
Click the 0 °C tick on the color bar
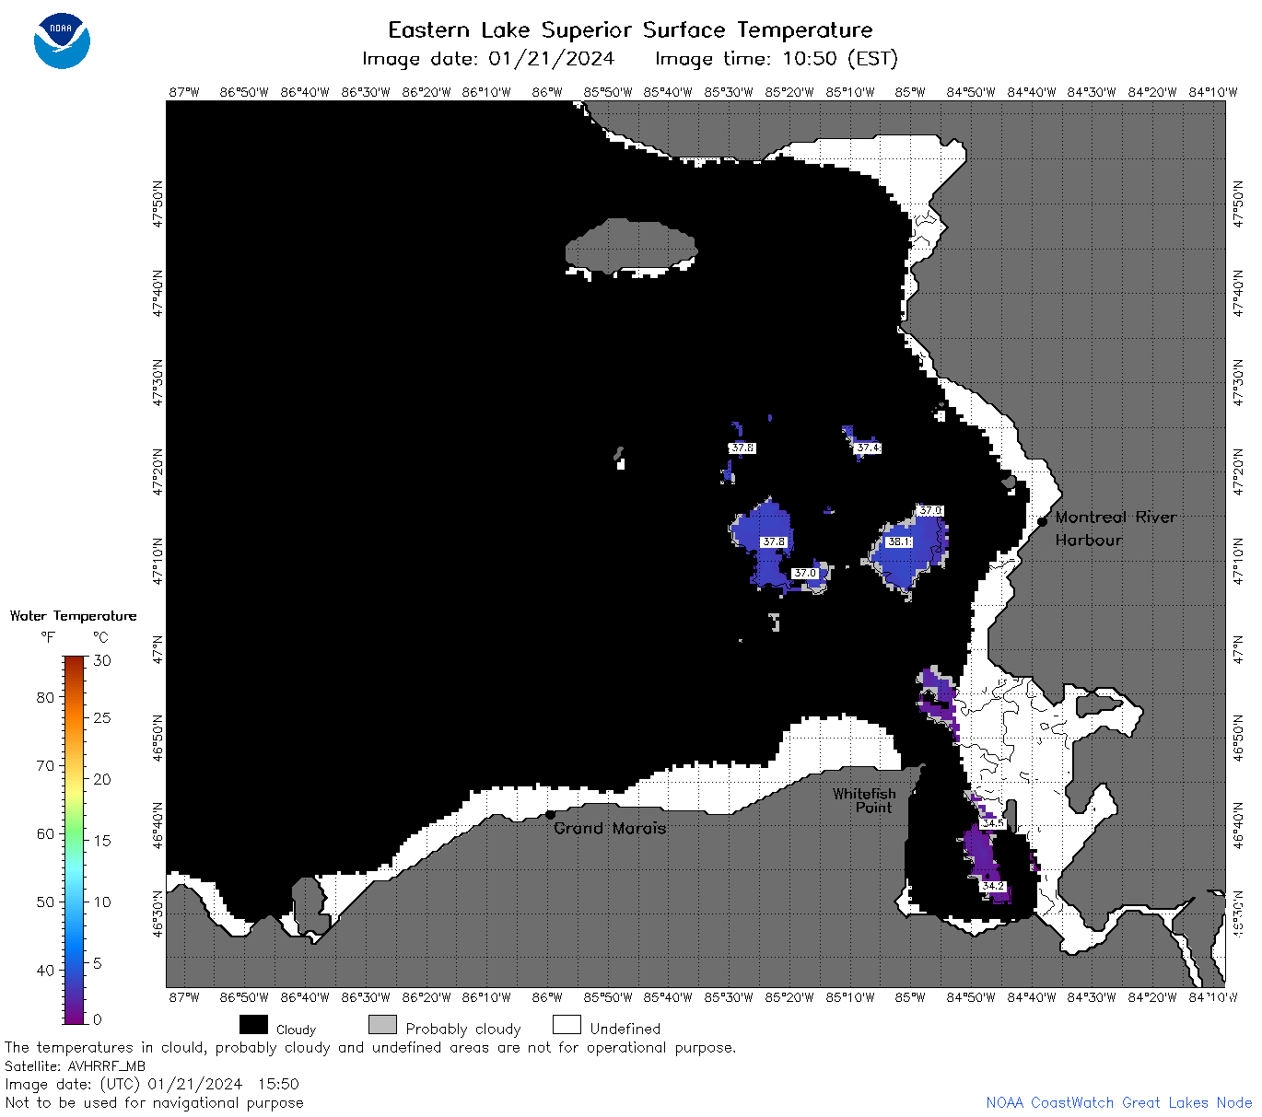98,1019
